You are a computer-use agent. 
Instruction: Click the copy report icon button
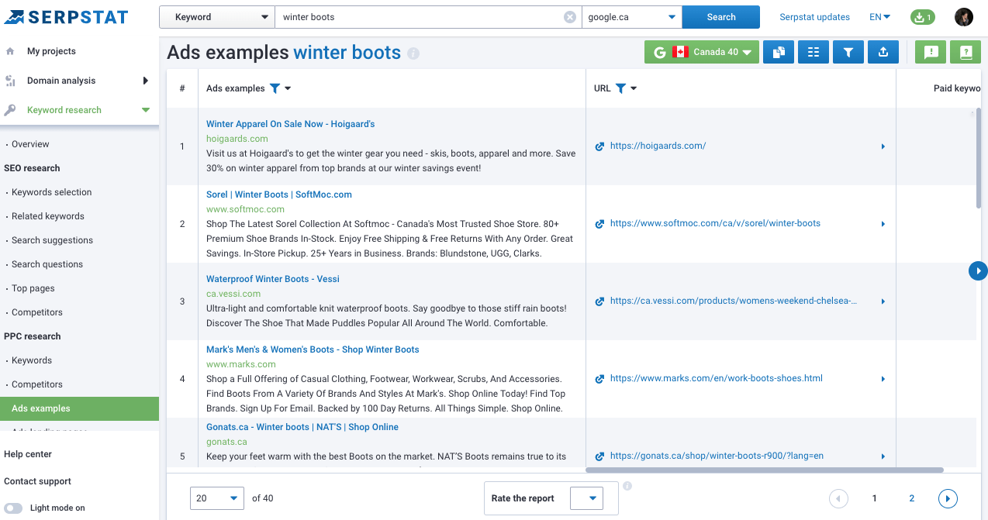[779, 52]
